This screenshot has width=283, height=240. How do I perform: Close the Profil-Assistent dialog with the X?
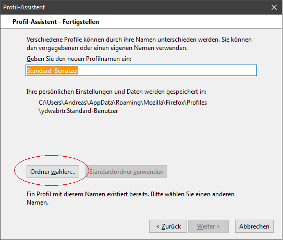[x=274, y=7]
